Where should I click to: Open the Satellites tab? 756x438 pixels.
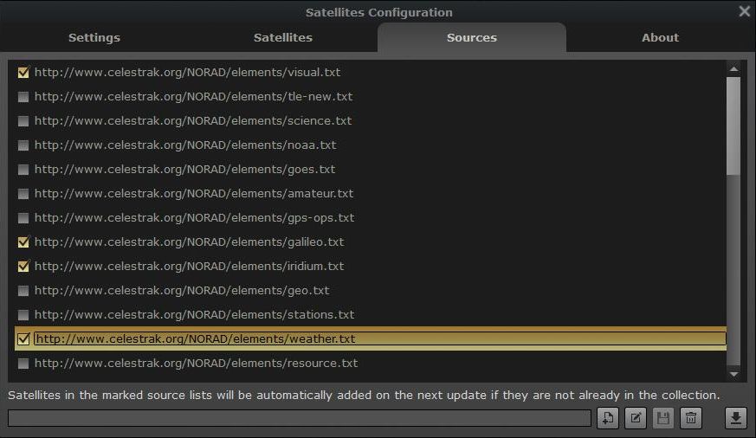283,38
